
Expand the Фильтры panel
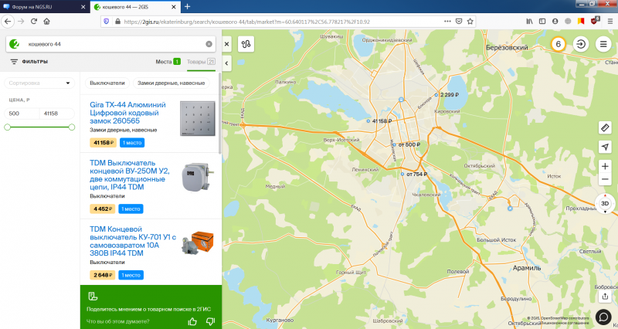click(x=29, y=62)
